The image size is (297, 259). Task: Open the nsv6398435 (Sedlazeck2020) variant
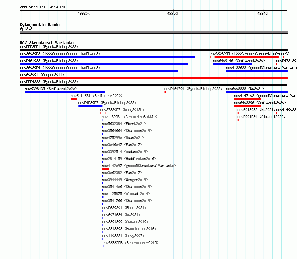click(x=51, y=89)
